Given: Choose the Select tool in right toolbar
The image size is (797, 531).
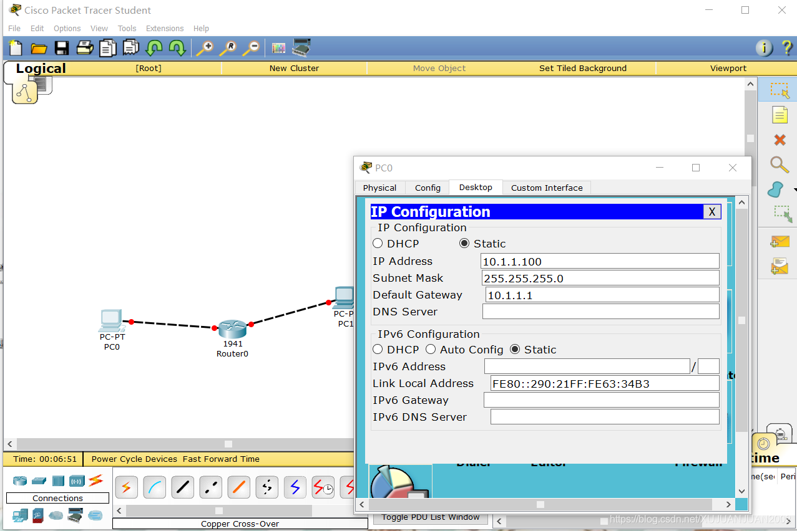Looking at the screenshot, I should (x=780, y=90).
